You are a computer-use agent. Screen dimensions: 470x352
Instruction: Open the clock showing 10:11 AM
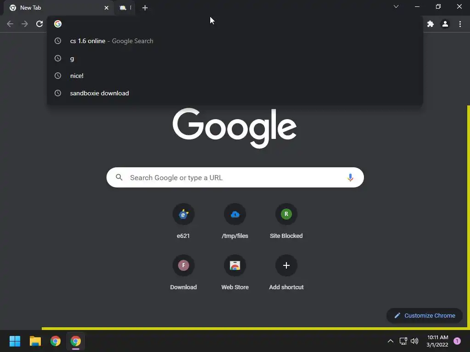437,341
